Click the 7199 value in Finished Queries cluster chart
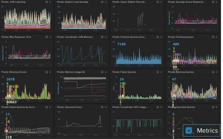223x139 pixels. click(x=121, y=44)
